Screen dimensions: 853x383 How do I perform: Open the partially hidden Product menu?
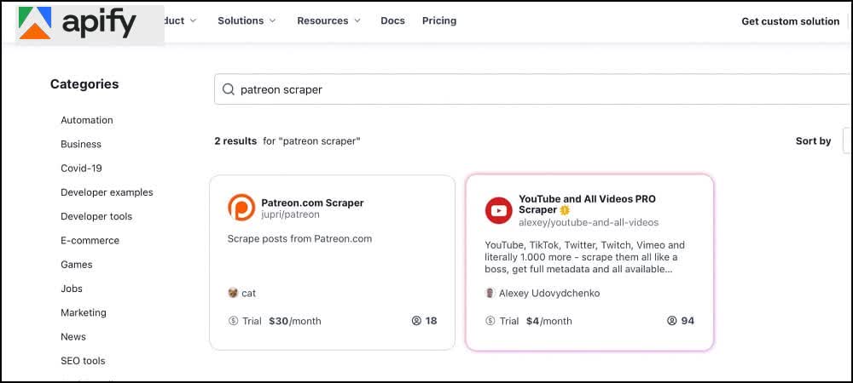point(181,20)
